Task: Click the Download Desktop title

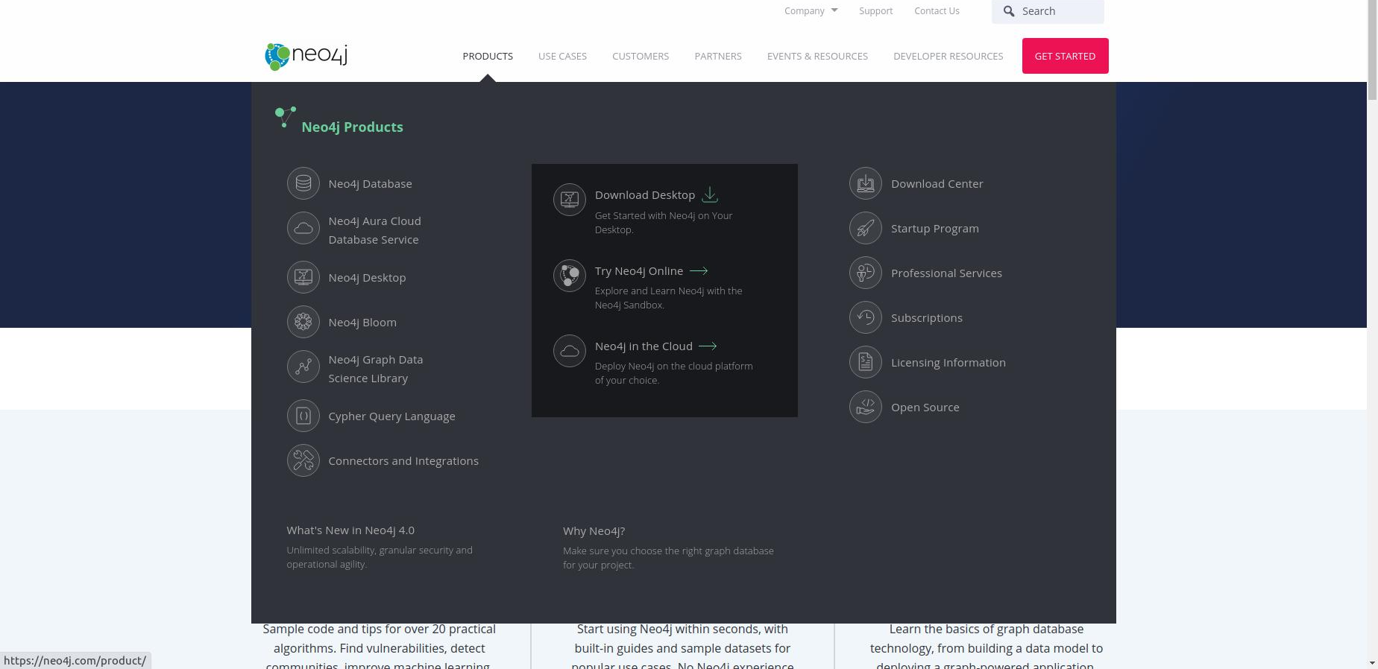Action: click(645, 195)
